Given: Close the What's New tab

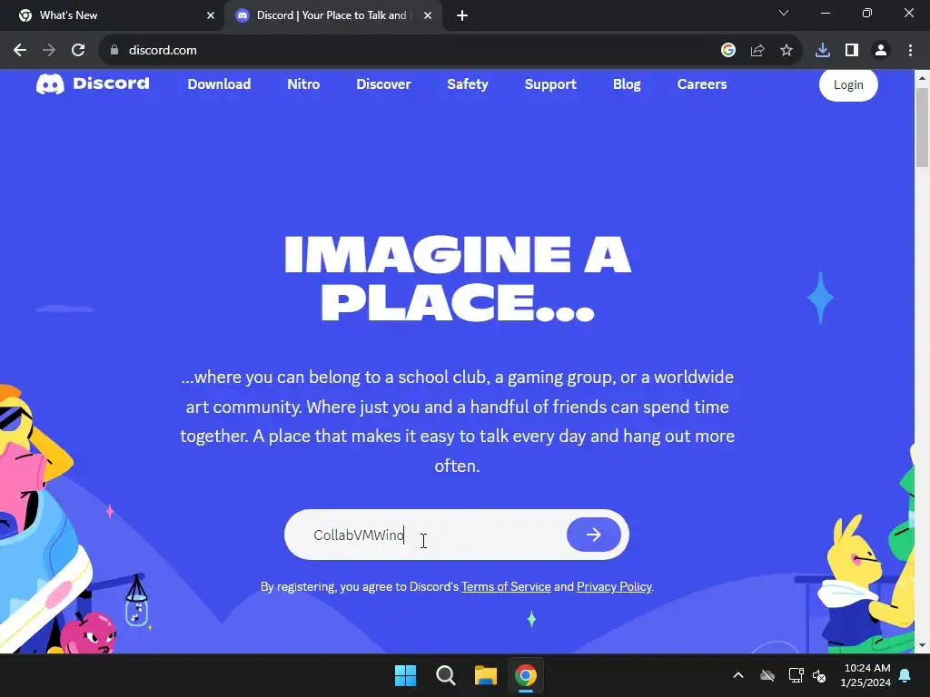Looking at the screenshot, I should coord(211,15).
